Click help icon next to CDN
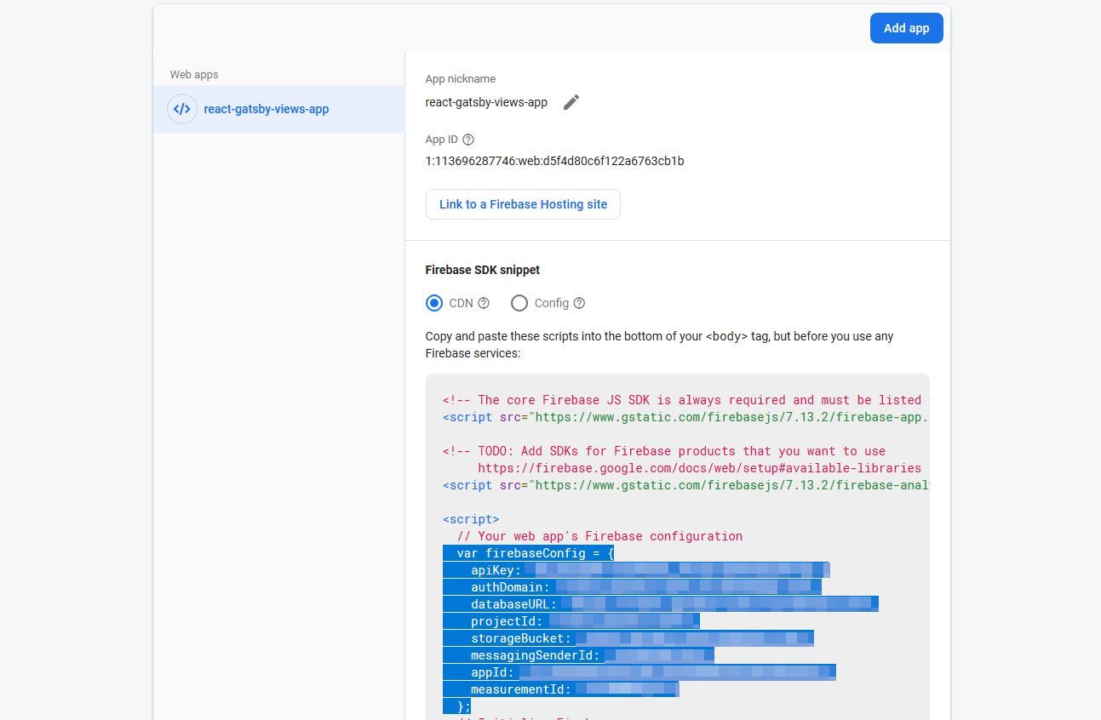Screen dimensions: 1101x720 484,303
